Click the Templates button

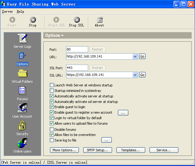(131, 150)
